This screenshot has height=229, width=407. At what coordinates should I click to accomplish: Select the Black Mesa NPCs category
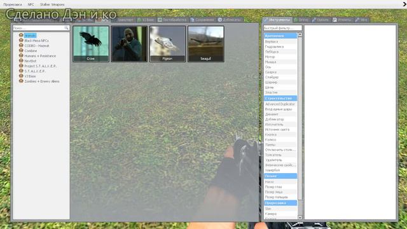click(36, 41)
